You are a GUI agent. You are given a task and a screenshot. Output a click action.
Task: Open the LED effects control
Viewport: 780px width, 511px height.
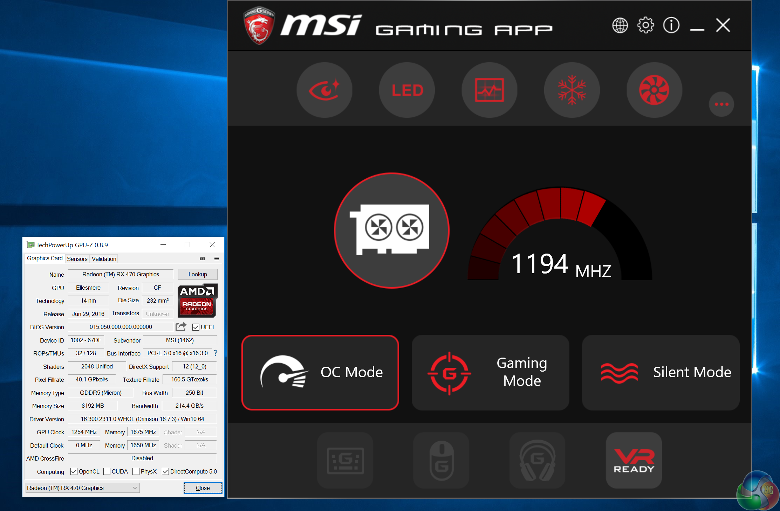pos(407,90)
